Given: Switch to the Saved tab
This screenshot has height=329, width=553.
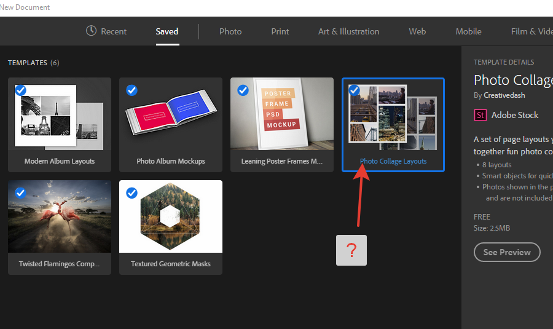Looking at the screenshot, I should point(167,31).
